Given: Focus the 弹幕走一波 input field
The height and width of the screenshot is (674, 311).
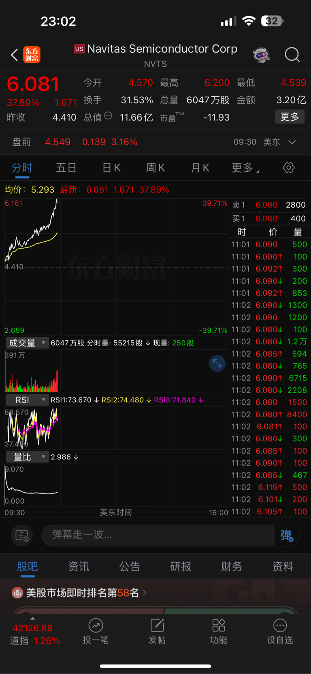Looking at the screenshot, I should pyautogui.click(x=158, y=535).
